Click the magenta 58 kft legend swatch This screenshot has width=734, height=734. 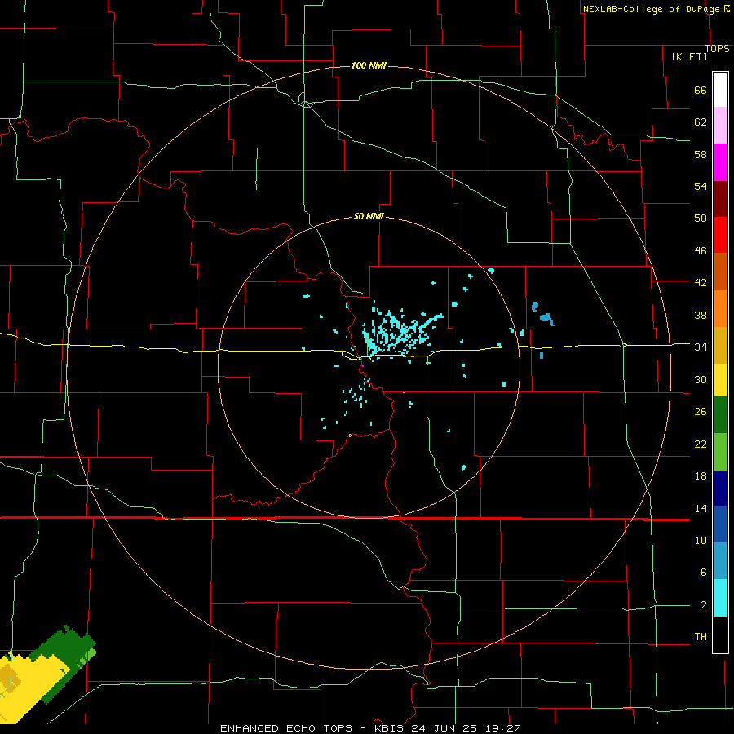(x=720, y=162)
